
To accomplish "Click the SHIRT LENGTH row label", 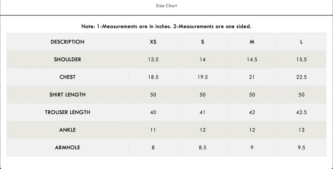I will [68, 95].
